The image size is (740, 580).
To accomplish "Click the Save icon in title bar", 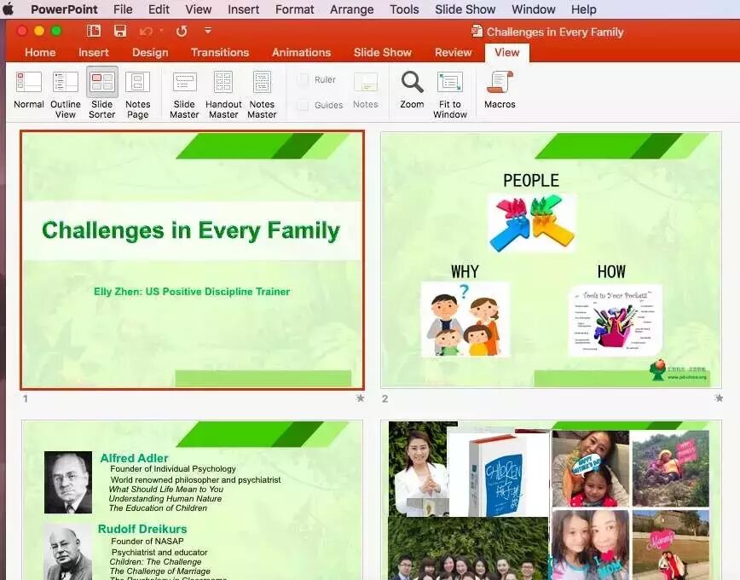I will [x=120, y=32].
